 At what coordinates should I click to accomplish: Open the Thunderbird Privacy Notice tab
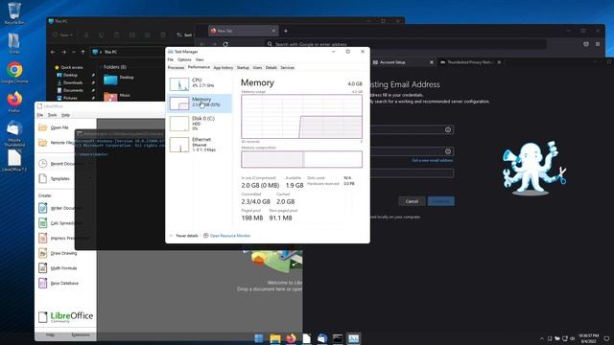(x=470, y=62)
